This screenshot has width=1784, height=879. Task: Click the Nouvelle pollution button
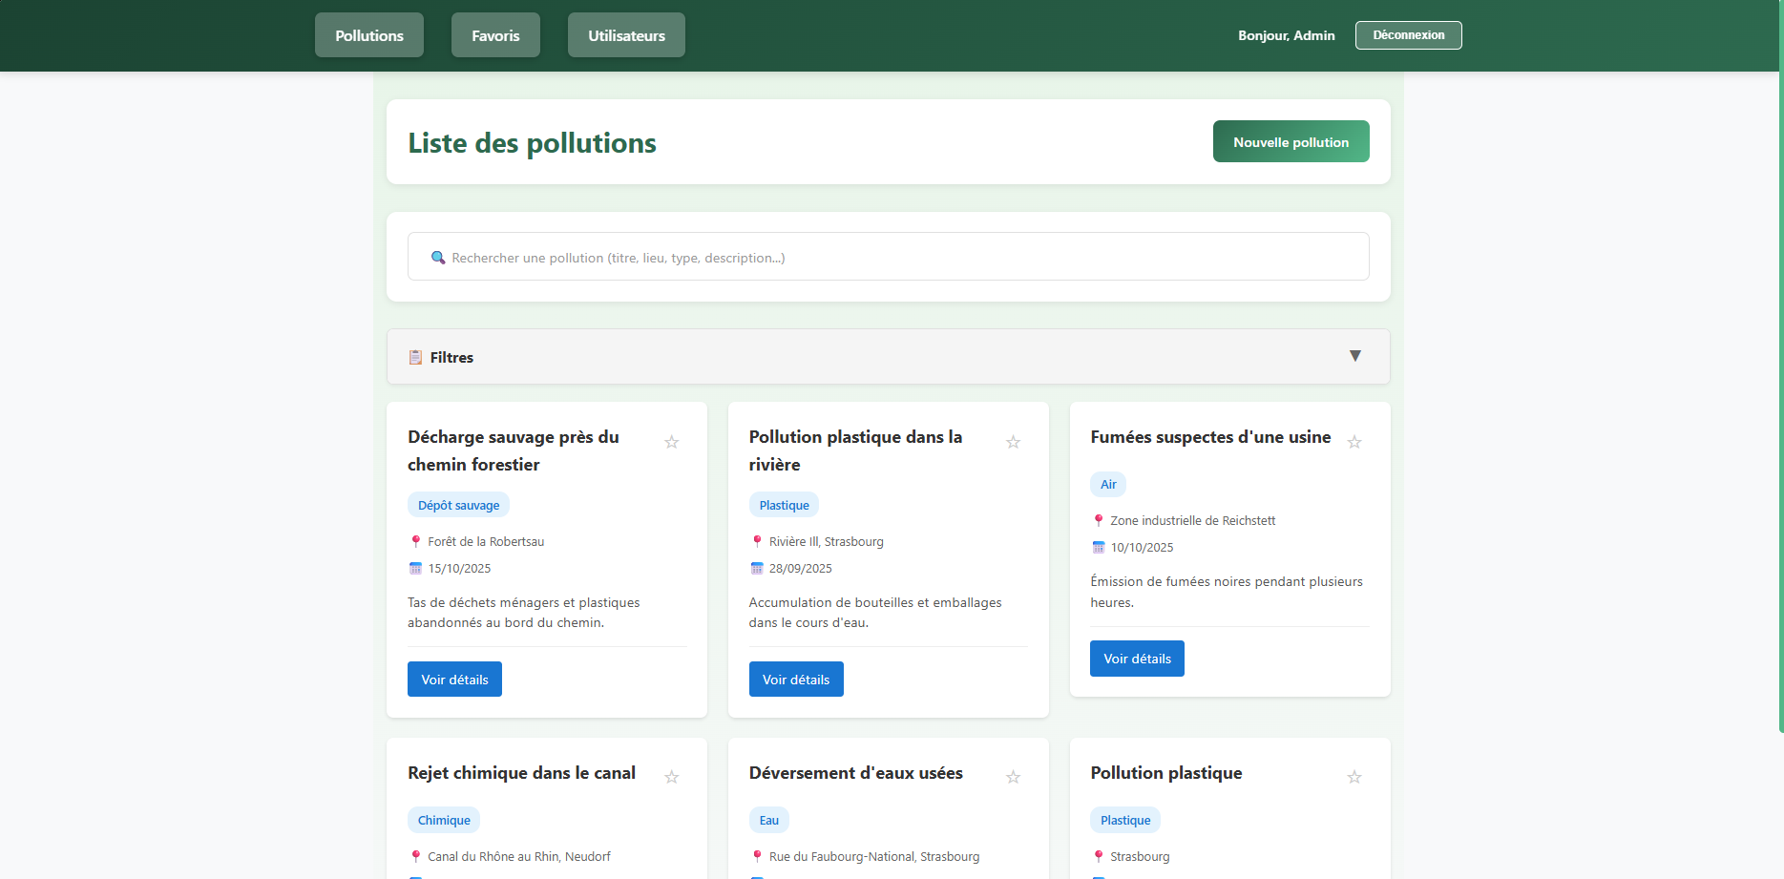click(x=1291, y=141)
